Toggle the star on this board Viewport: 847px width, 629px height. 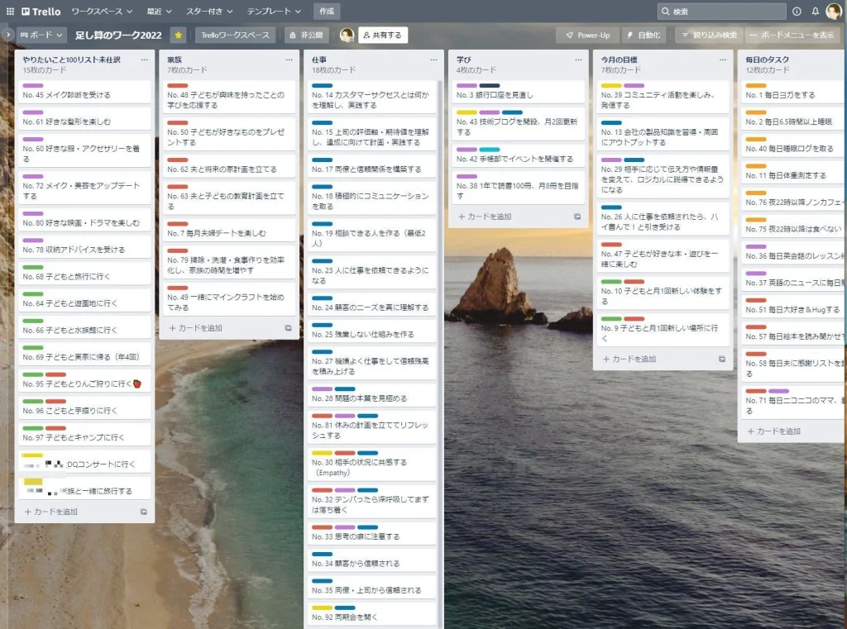(x=178, y=36)
